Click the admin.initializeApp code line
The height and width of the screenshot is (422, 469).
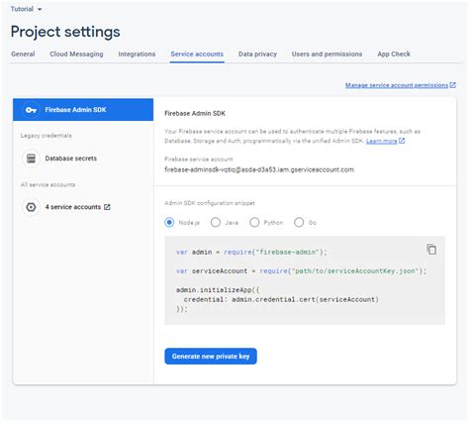(218, 290)
